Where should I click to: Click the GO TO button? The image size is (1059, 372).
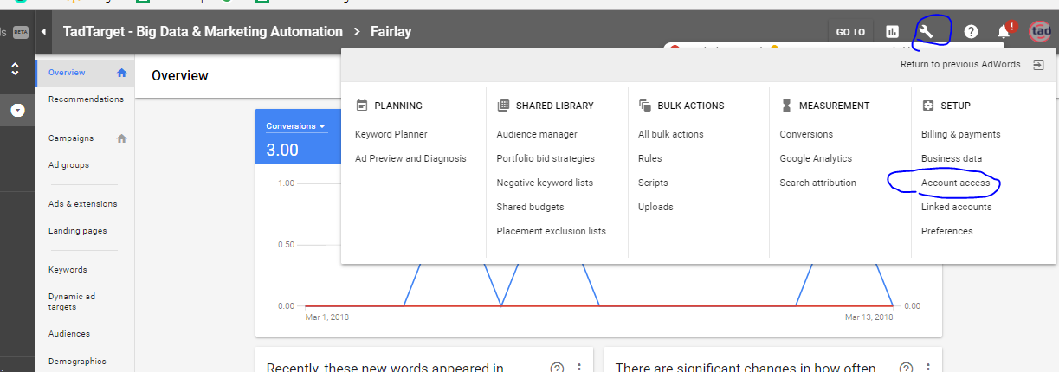(850, 32)
